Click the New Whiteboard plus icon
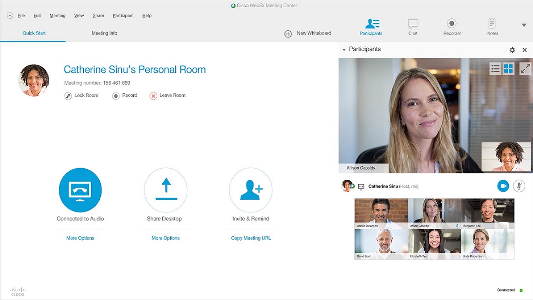This screenshot has width=533, height=300. [288, 34]
